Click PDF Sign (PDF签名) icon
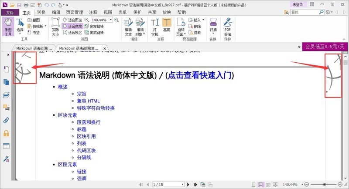The height and width of the screenshot is (189, 349). coord(228,22)
